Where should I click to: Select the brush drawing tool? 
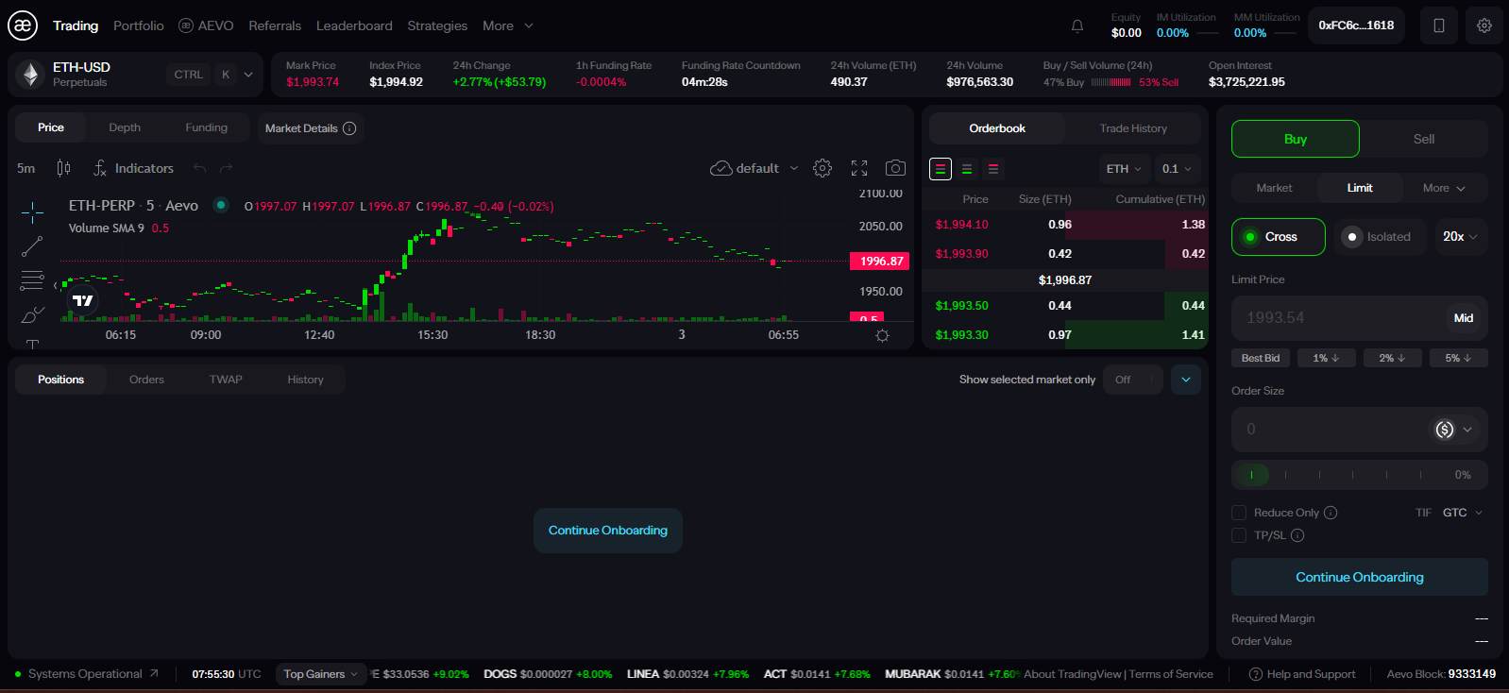[32, 314]
